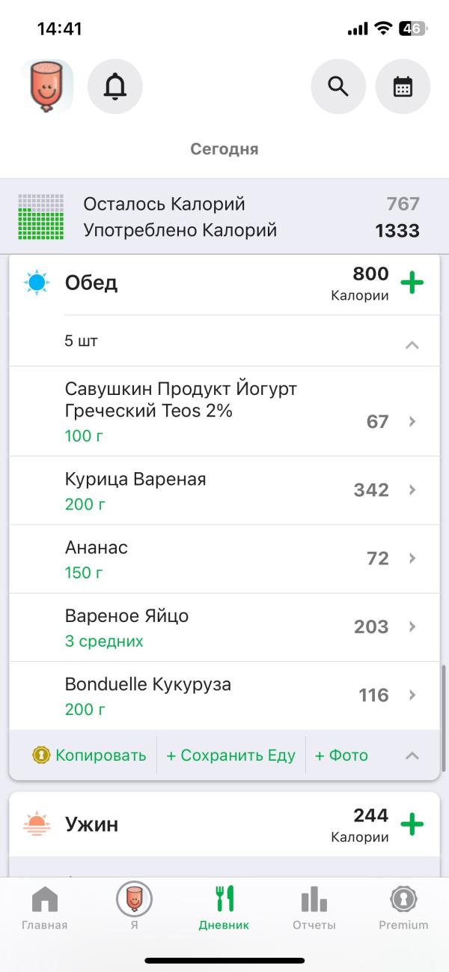Tap the orange sunset Ужин icon

click(37, 824)
